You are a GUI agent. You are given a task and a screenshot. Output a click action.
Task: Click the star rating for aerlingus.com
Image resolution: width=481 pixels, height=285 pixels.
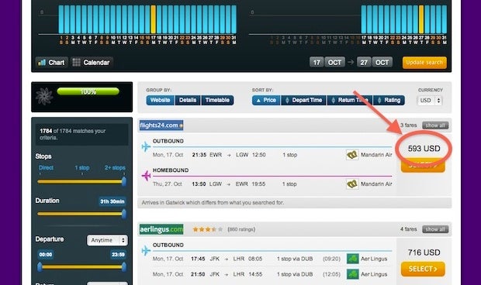tap(207, 229)
